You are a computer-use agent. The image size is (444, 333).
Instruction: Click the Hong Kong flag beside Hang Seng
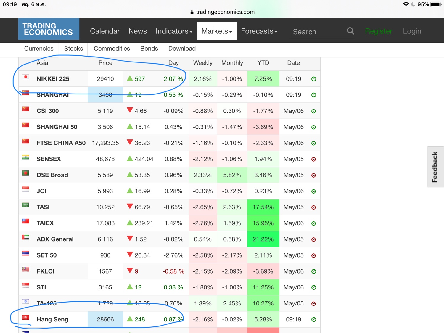[x=26, y=317]
